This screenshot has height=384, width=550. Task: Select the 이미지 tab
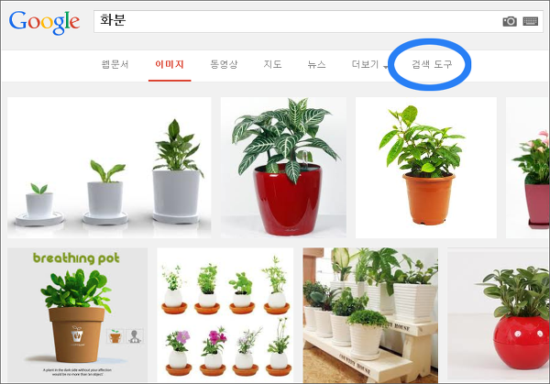point(170,64)
